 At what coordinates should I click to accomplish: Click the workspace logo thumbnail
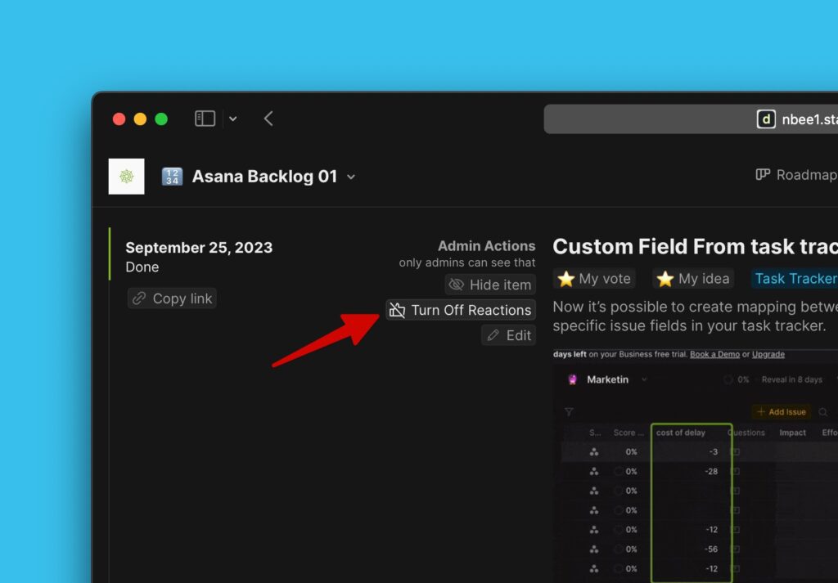[127, 177]
